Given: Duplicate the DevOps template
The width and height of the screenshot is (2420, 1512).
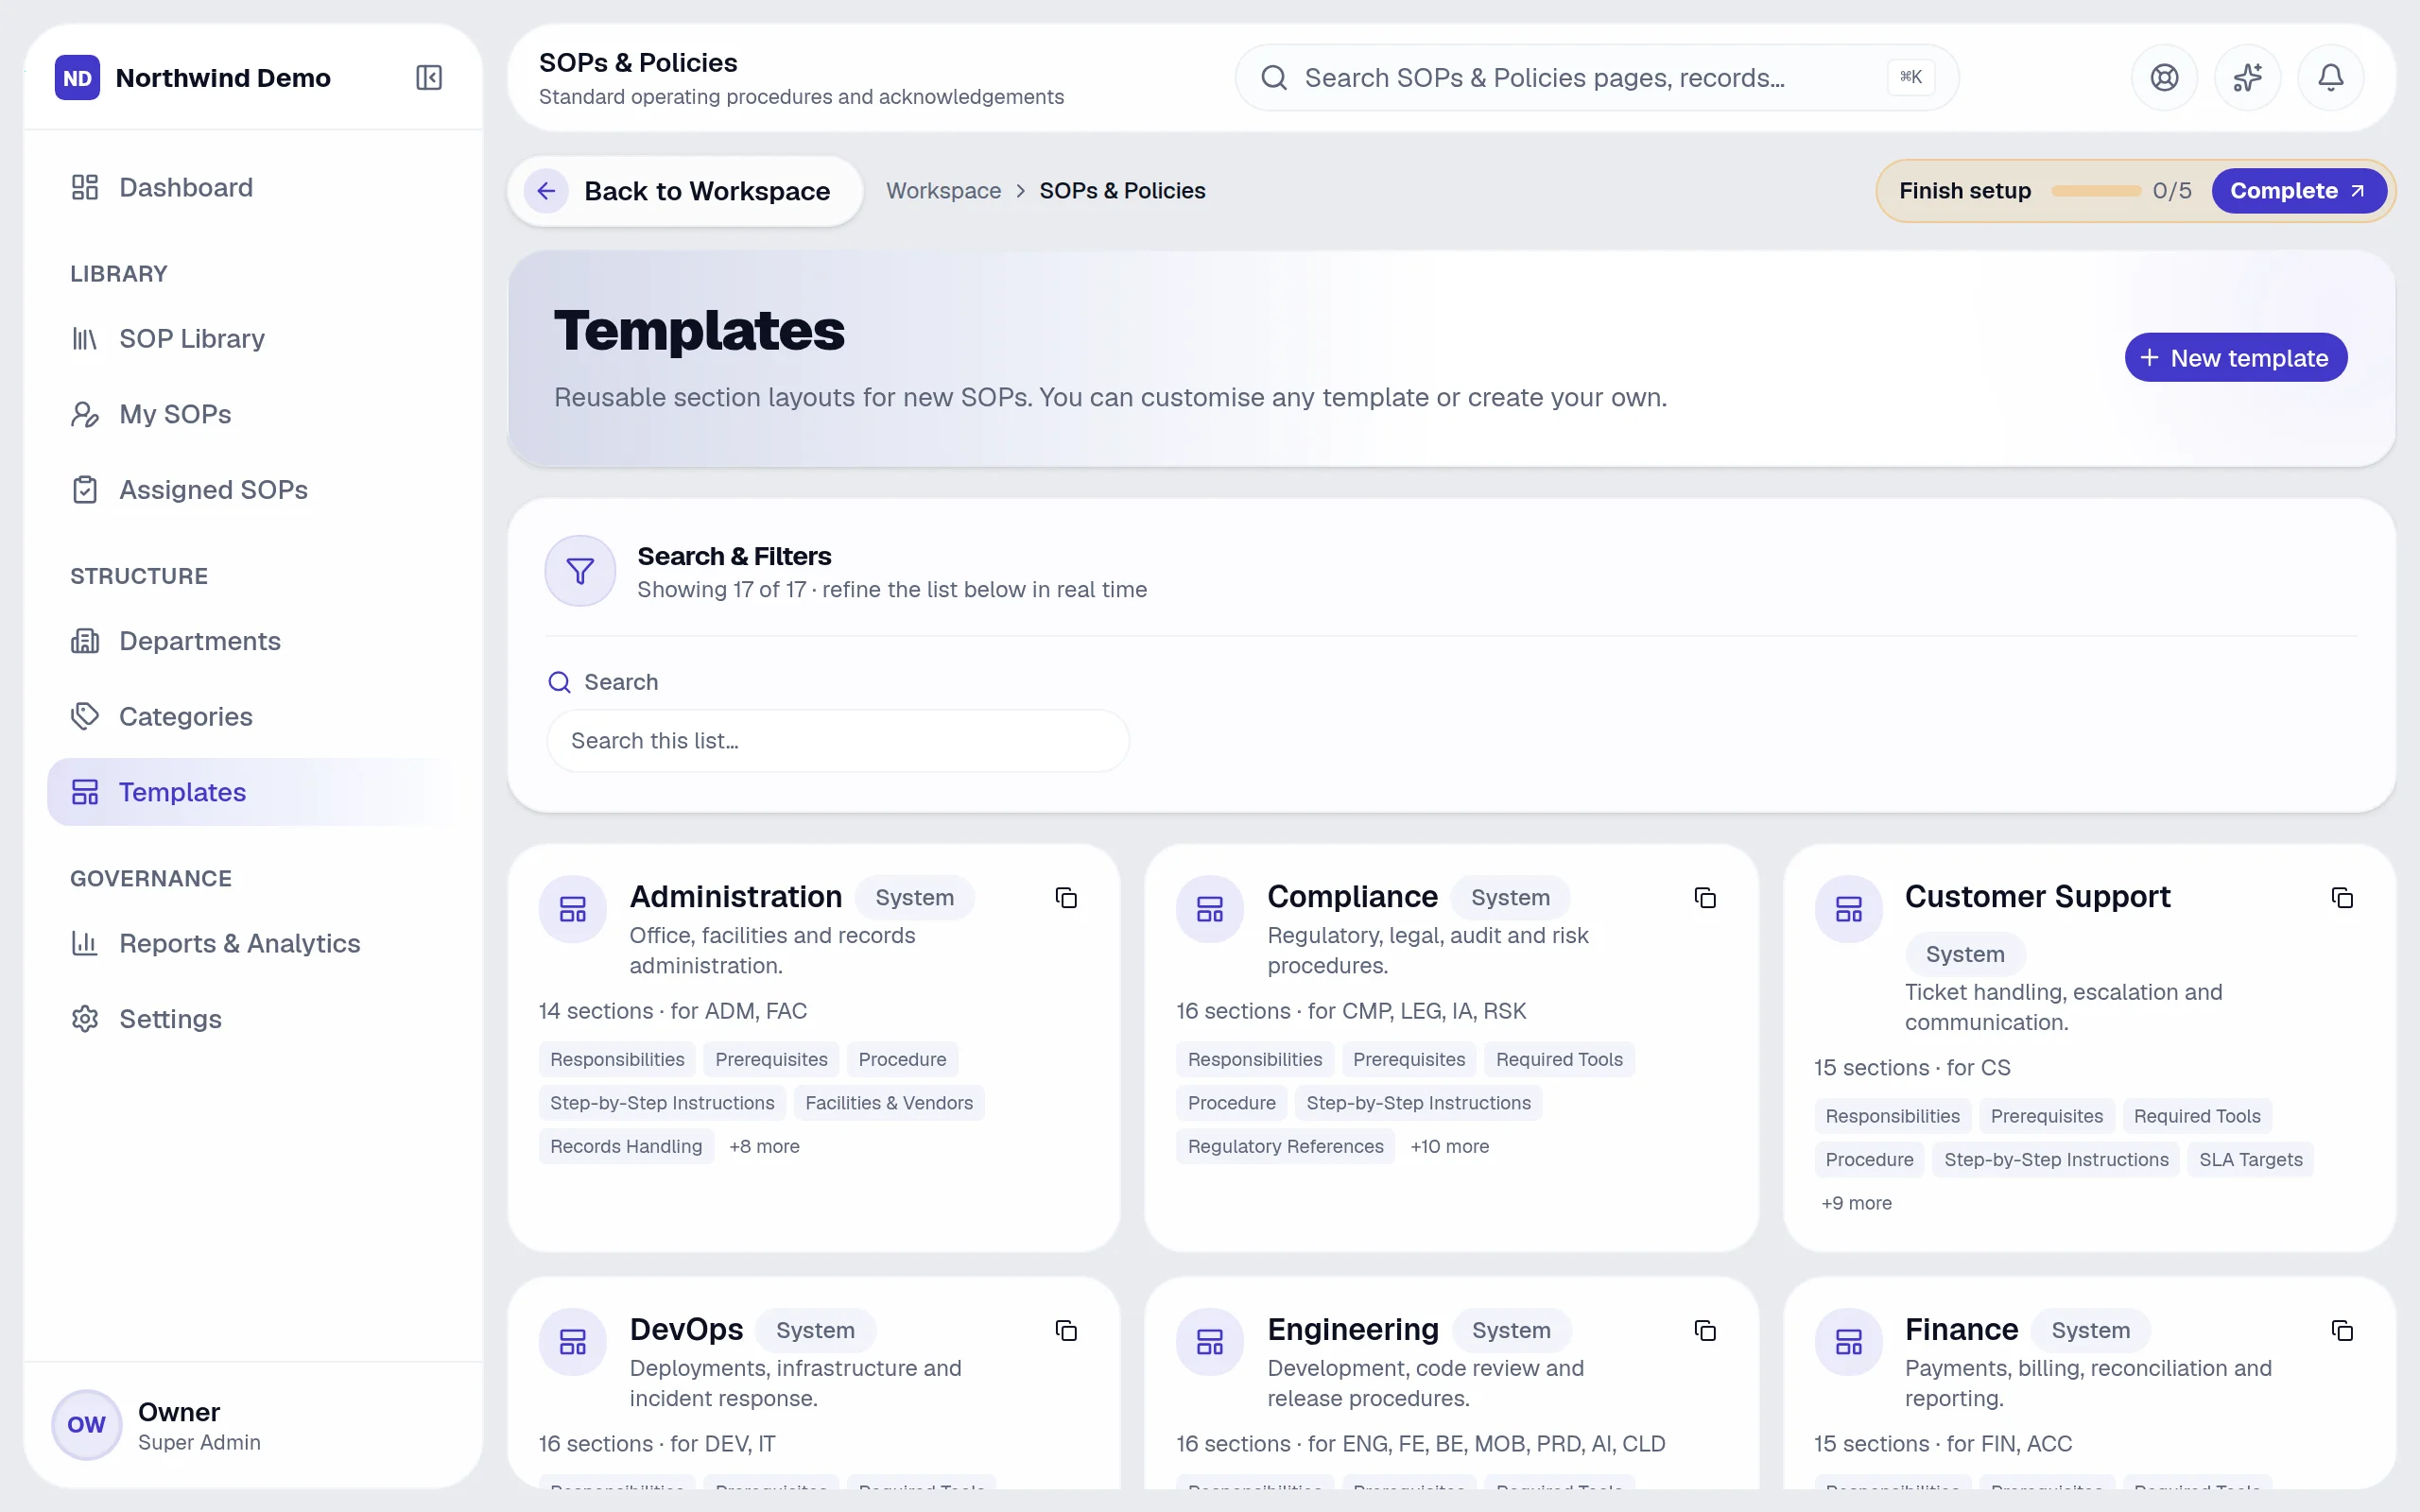Looking at the screenshot, I should 1066,1331.
